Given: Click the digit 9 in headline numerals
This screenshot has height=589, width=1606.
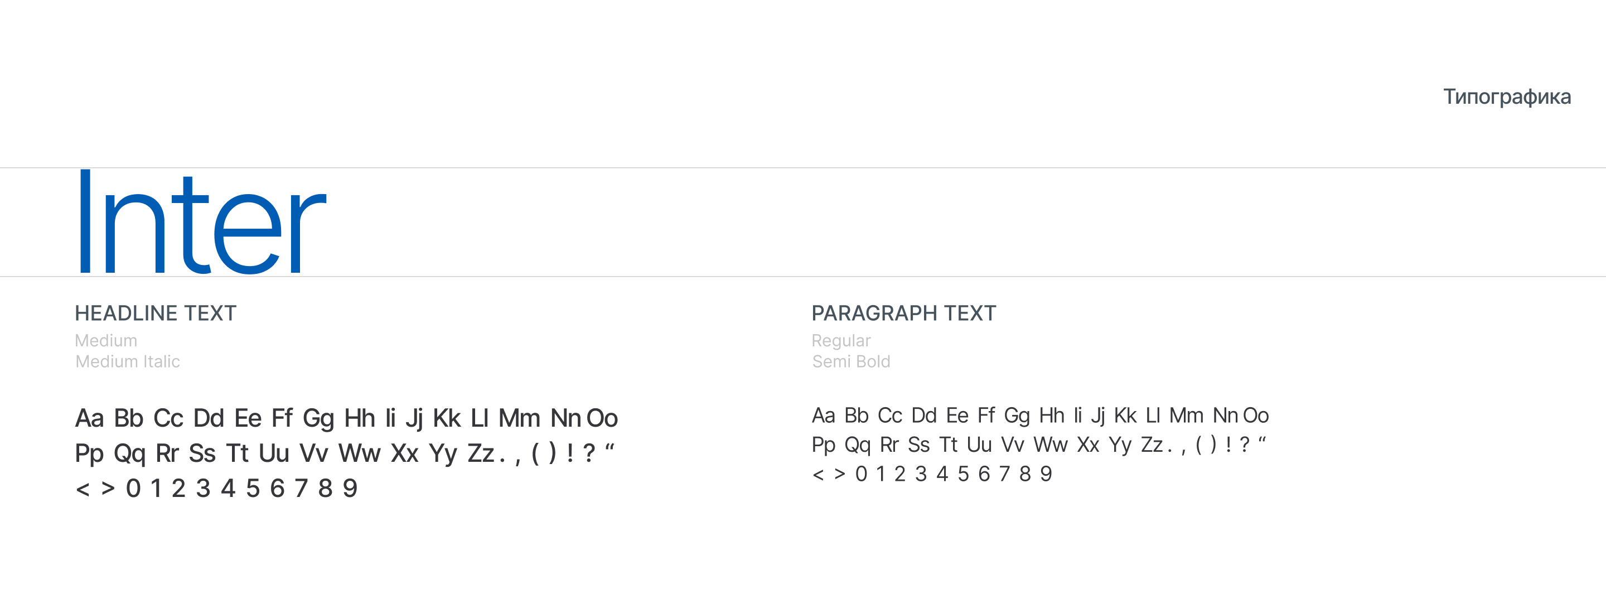Looking at the screenshot, I should coord(350,489).
